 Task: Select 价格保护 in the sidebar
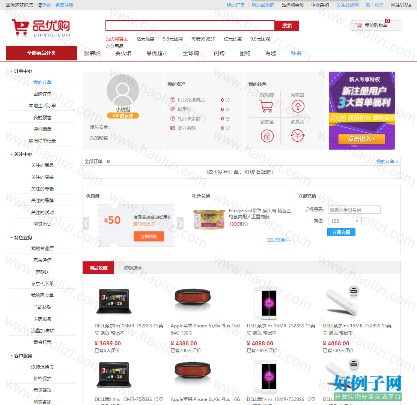point(42,379)
